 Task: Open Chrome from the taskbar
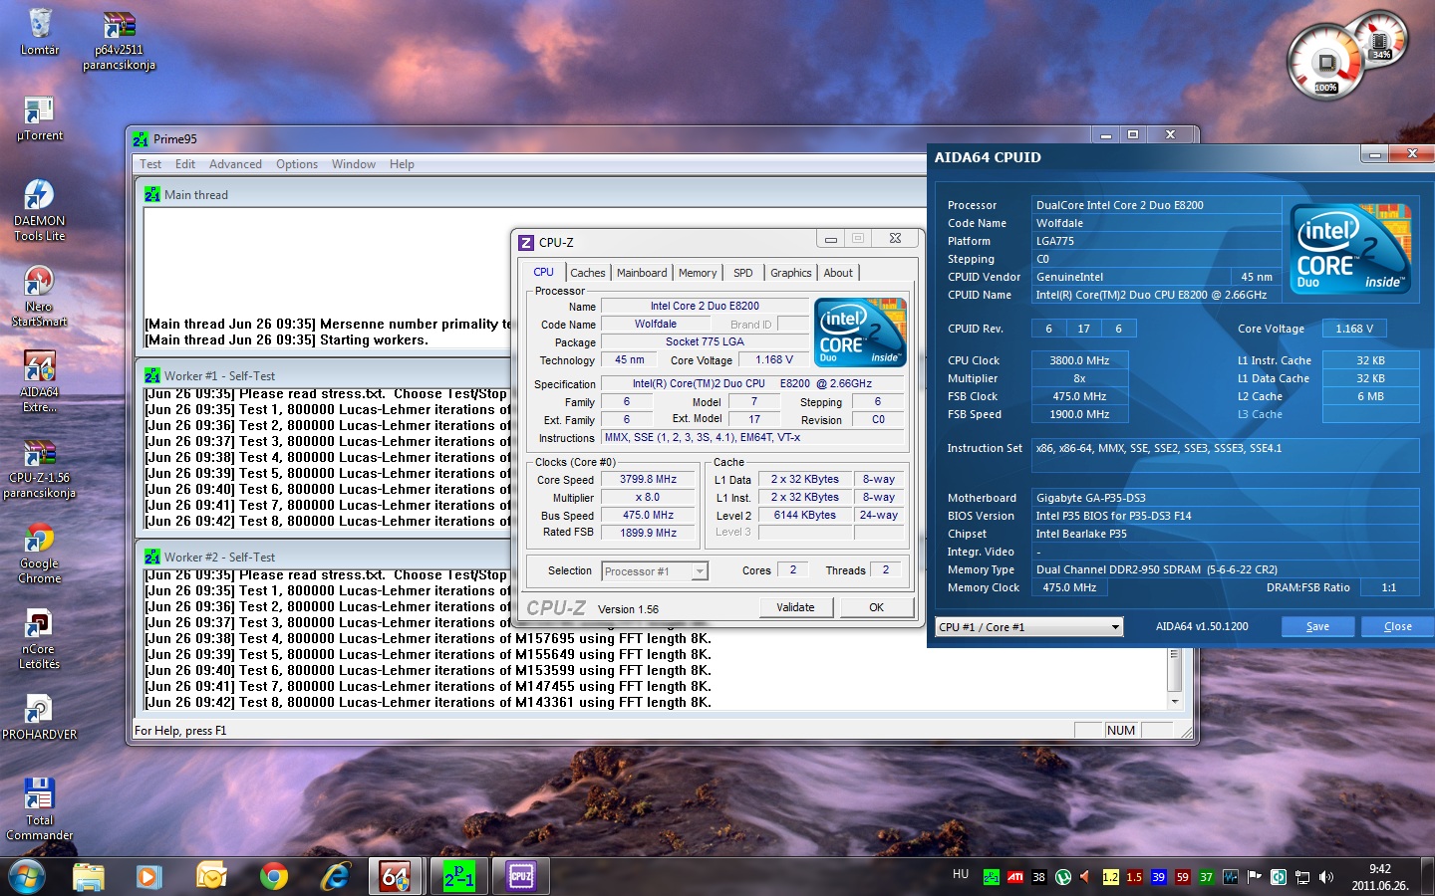coord(273,876)
